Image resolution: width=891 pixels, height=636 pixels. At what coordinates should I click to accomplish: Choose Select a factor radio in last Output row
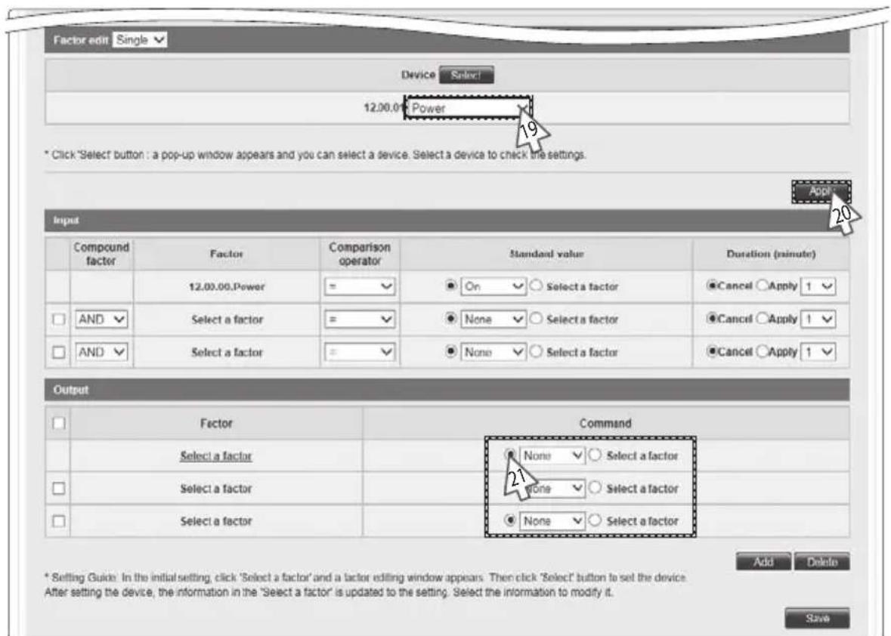595,520
